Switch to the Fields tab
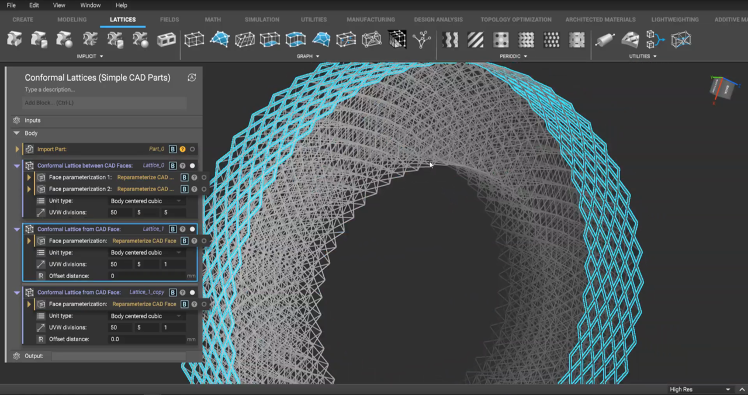Image resolution: width=748 pixels, height=395 pixels. pyautogui.click(x=169, y=19)
